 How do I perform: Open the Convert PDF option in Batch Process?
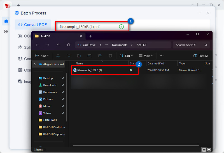(32, 25)
